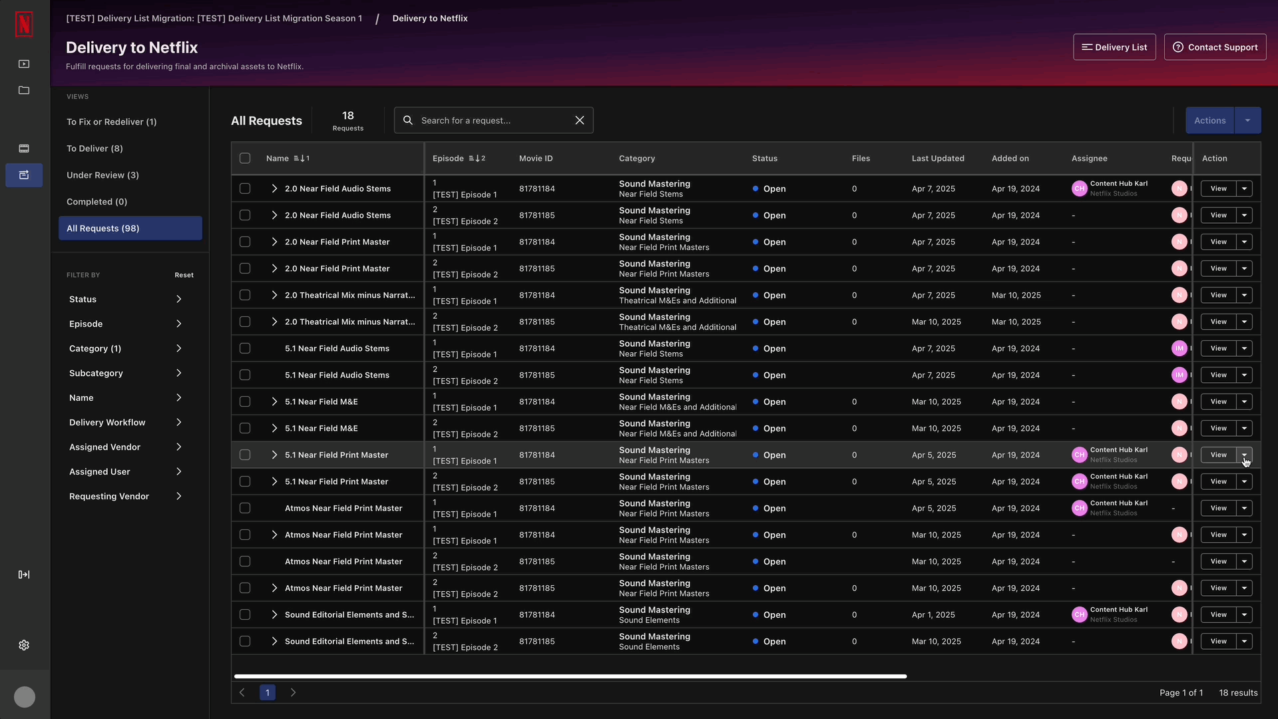Viewport: 1278px width, 719px height.
Task: Open the folder icon in sidebar
Action: point(24,91)
